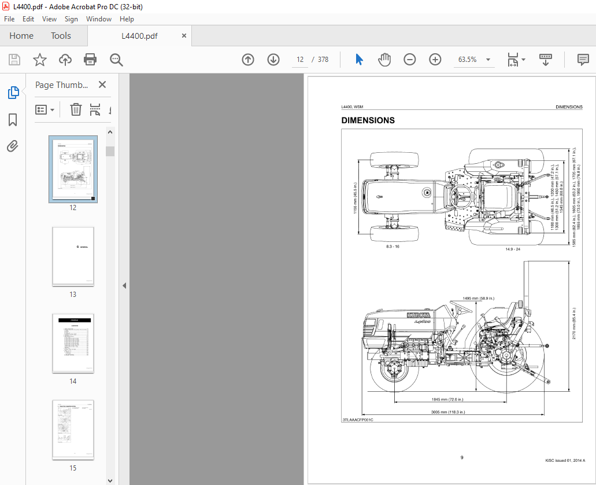Viewport: 596px width, 485px height.
Task: Click the page number field showing 12
Action: click(x=300, y=60)
